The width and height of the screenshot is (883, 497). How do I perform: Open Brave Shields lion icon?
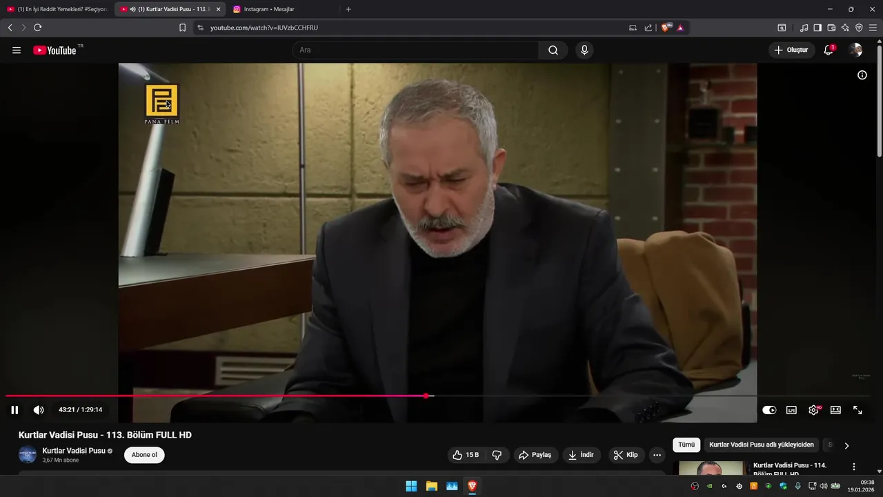click(x=666, y=28)
